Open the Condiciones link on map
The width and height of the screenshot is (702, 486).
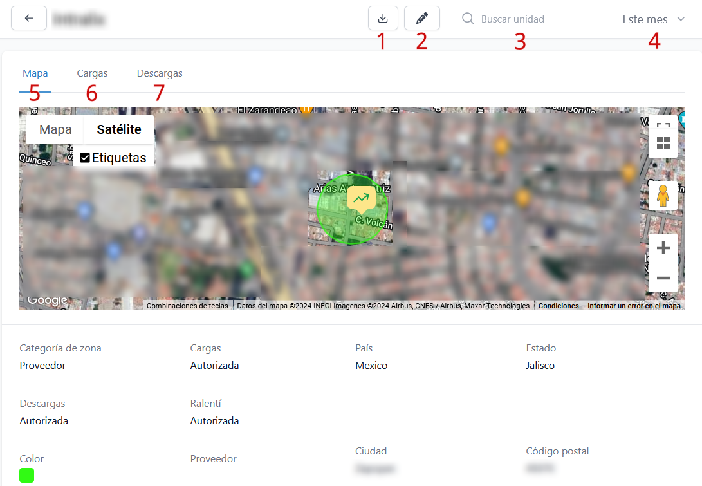[x=559, y=306]
